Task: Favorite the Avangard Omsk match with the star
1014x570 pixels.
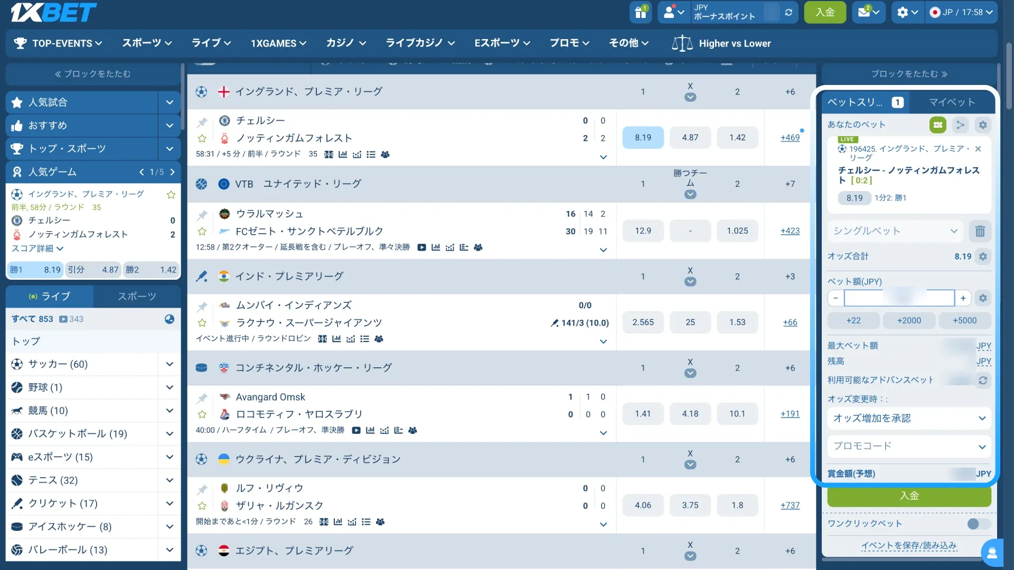Action: pyautogui.click(x=202, y=414)
